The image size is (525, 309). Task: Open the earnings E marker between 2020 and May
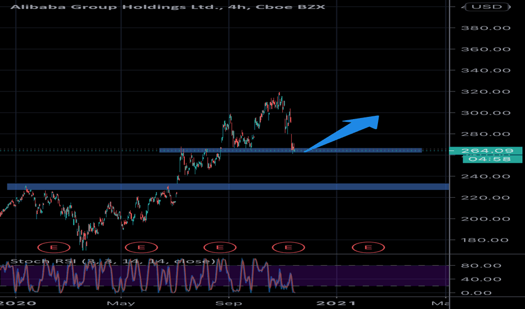point(54,248)
